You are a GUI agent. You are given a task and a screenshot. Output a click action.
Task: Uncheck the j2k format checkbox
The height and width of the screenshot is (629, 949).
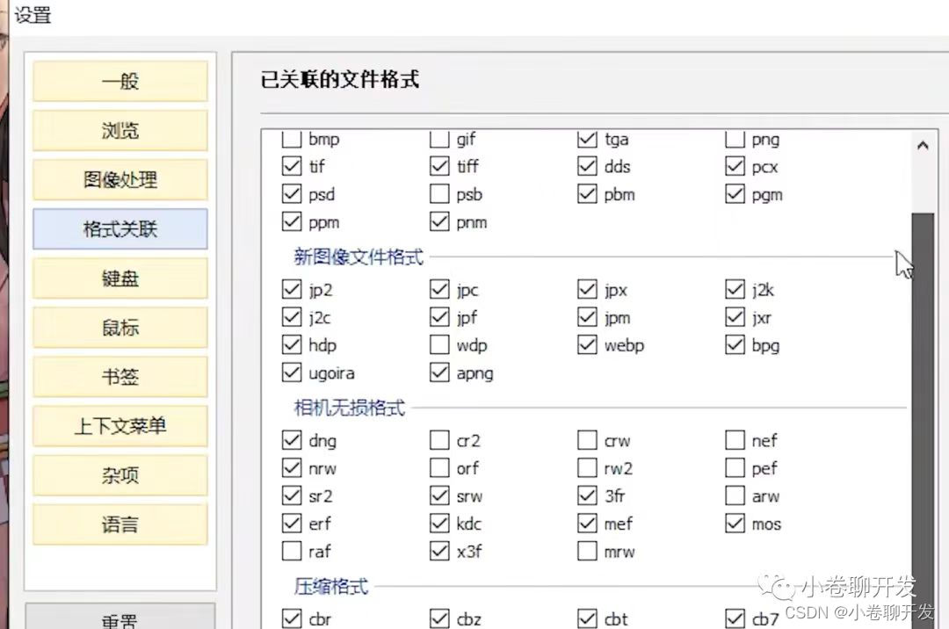(x=735, y=290)
